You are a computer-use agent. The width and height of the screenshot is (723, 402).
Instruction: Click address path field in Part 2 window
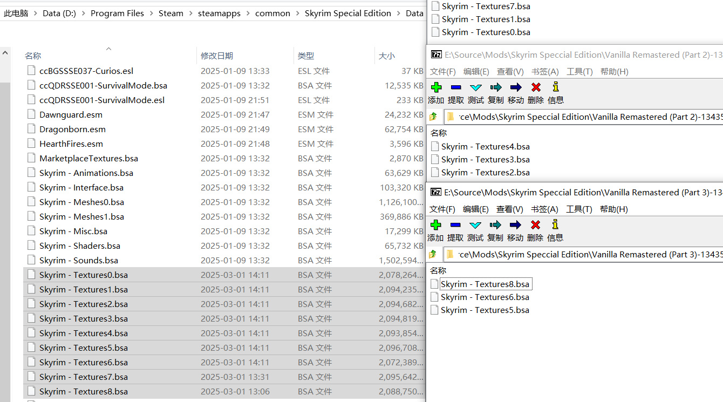pyautogui.click(x=583, y=117)
